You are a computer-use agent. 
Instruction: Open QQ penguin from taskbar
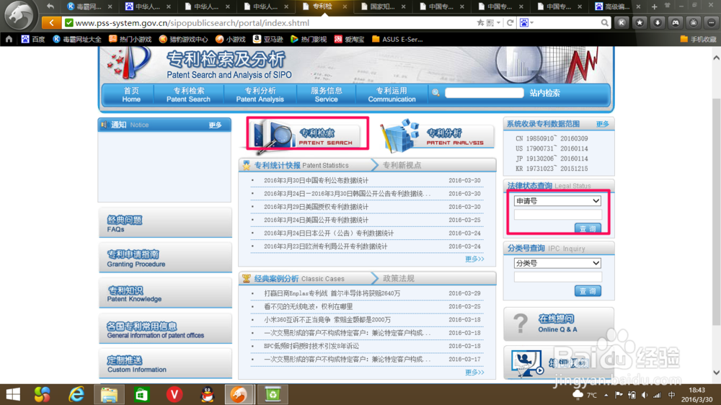click(208, 394)
